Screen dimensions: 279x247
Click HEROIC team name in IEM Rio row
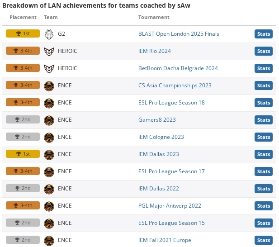67,51
